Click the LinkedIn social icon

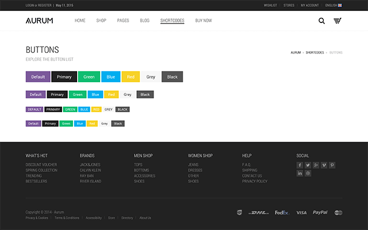(300, 173)
